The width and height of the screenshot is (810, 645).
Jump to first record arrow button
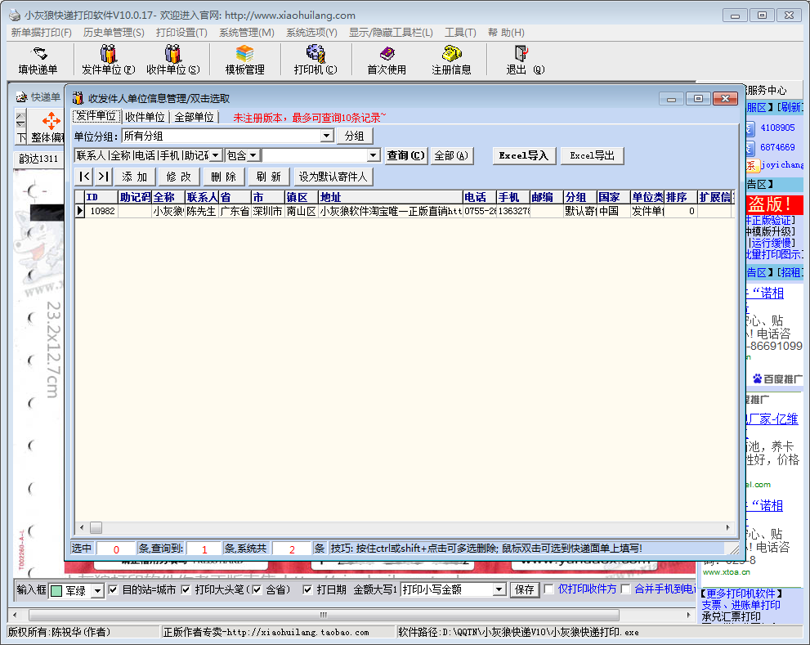click(84, 177)
